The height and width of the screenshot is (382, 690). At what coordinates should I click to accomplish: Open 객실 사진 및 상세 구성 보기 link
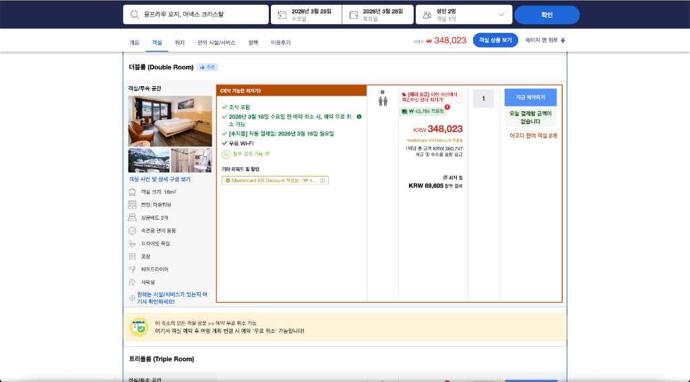[160, 179]
